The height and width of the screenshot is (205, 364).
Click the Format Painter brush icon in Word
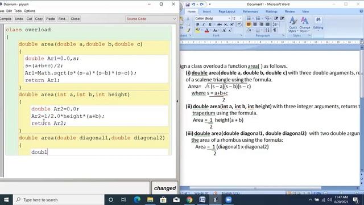(188, 30)
